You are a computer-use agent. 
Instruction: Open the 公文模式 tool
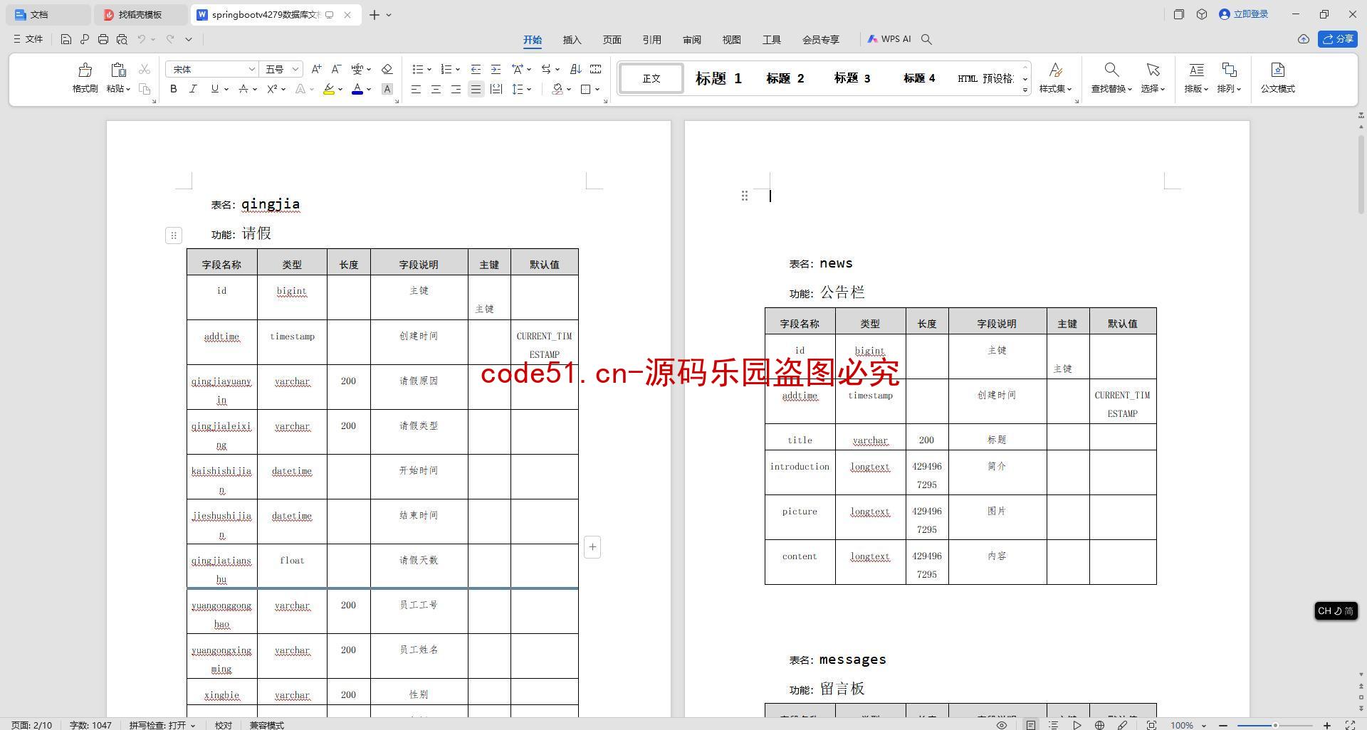click(x=1277, y=78)
